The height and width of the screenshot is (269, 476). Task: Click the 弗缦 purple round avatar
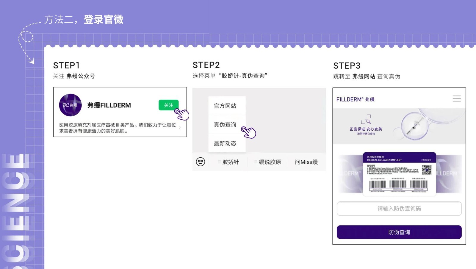[x=70, y=105]
